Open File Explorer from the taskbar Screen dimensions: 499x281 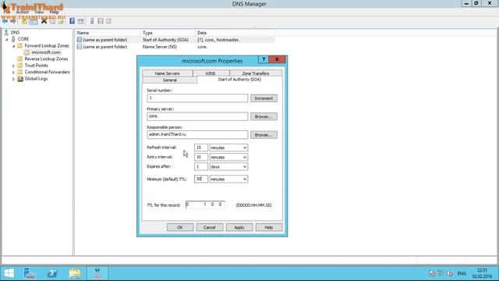click(75, 273)
